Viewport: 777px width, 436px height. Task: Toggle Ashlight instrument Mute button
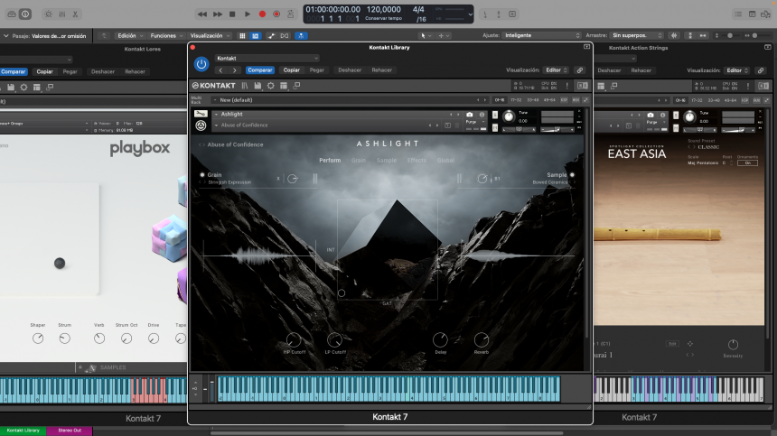coord(494,127)
